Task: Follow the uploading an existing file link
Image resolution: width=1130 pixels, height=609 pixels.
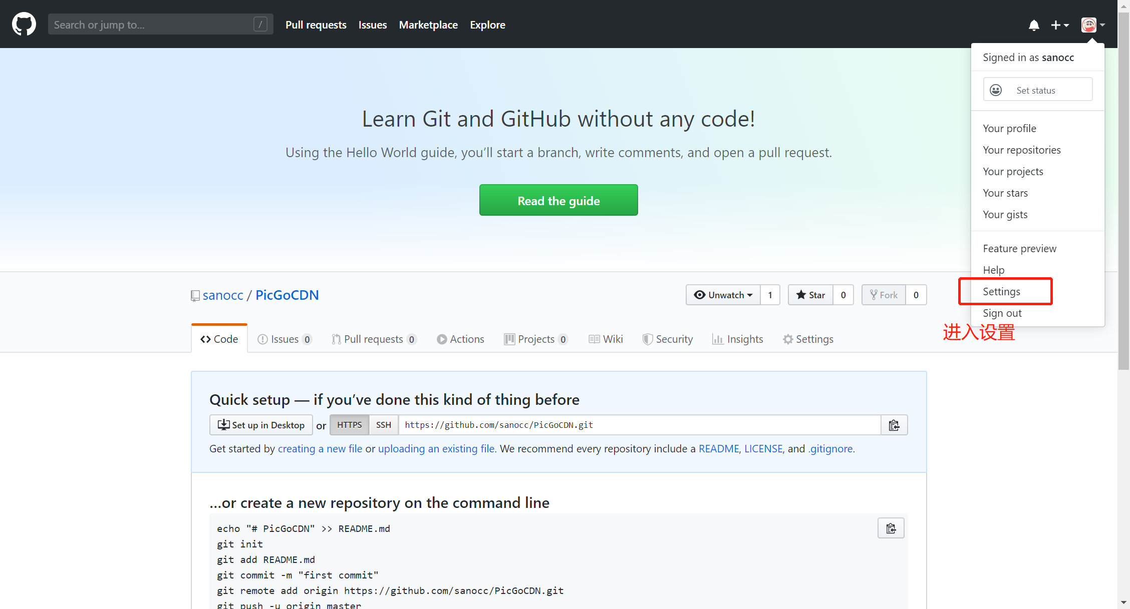Action: pyautogui.click(x=436, y=448)
